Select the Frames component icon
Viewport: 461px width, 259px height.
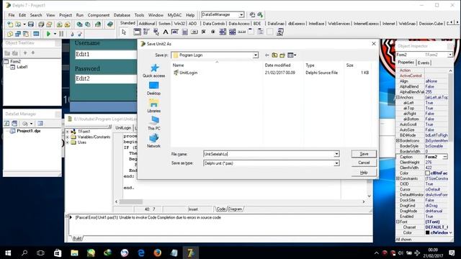137,32
